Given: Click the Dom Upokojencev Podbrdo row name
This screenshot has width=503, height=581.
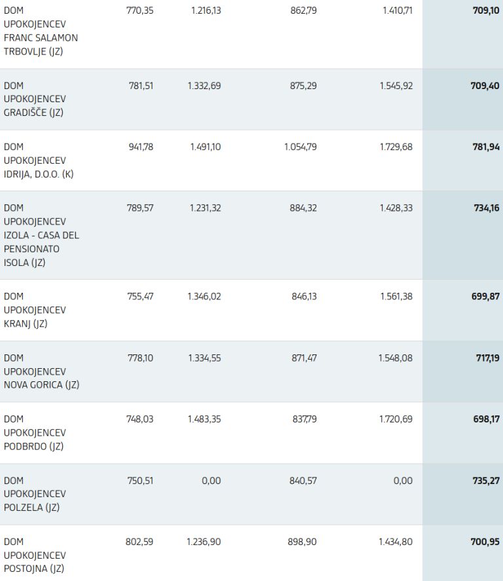Looking at the screenshot, I should click(35, 432).
